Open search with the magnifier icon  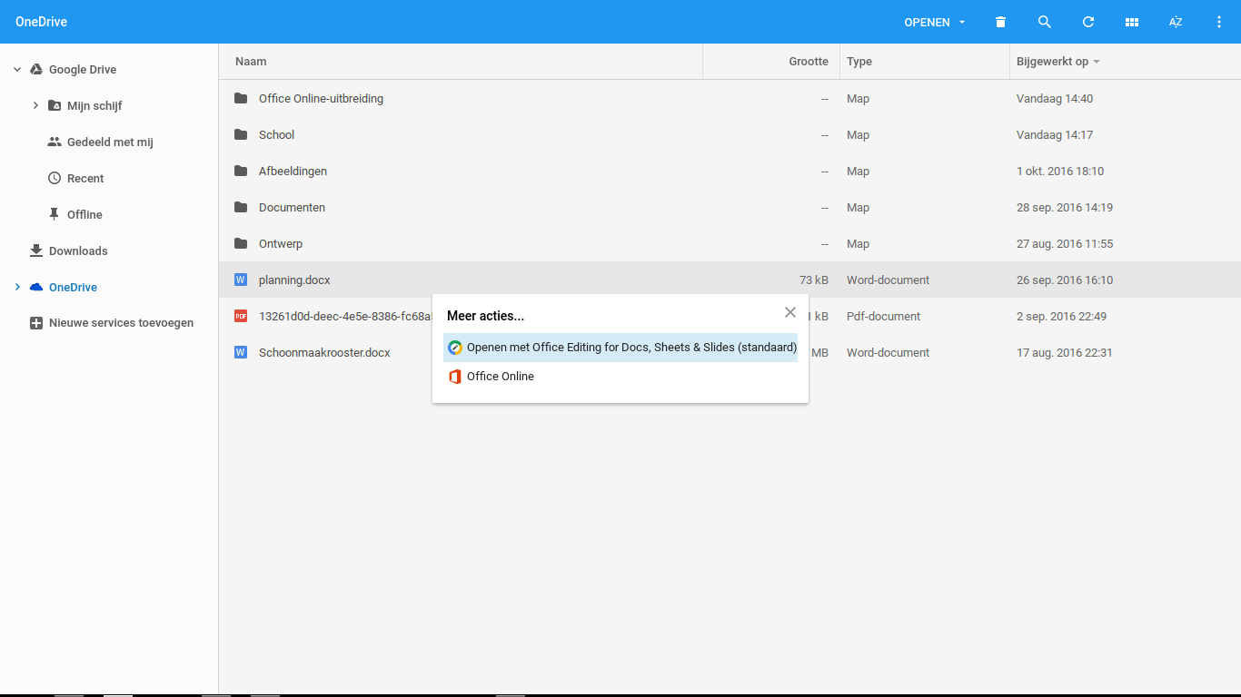pos(1045,22)
